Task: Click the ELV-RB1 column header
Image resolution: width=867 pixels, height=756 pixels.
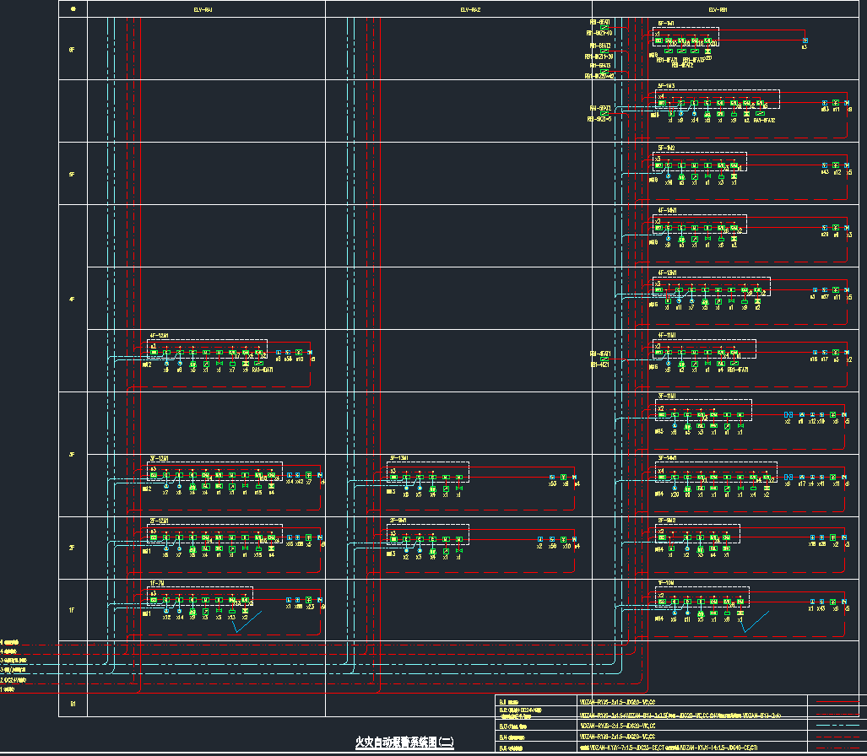Action: point(719,9)
